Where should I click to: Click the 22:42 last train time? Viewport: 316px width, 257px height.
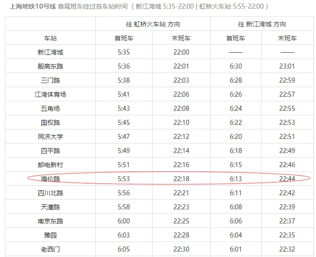[287, 193]
